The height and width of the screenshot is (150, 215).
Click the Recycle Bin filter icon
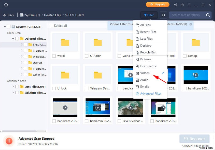tap(137, 52)
